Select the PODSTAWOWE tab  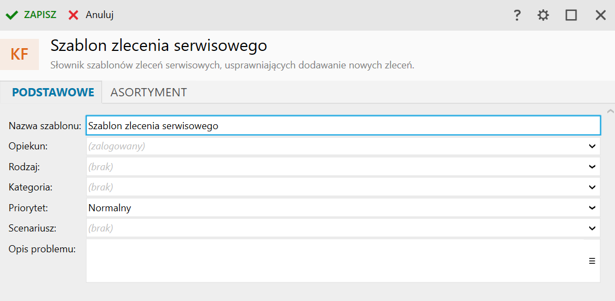point(53,92)
